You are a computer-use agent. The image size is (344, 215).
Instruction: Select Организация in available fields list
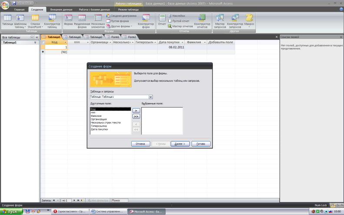click(x=110, y=119)
